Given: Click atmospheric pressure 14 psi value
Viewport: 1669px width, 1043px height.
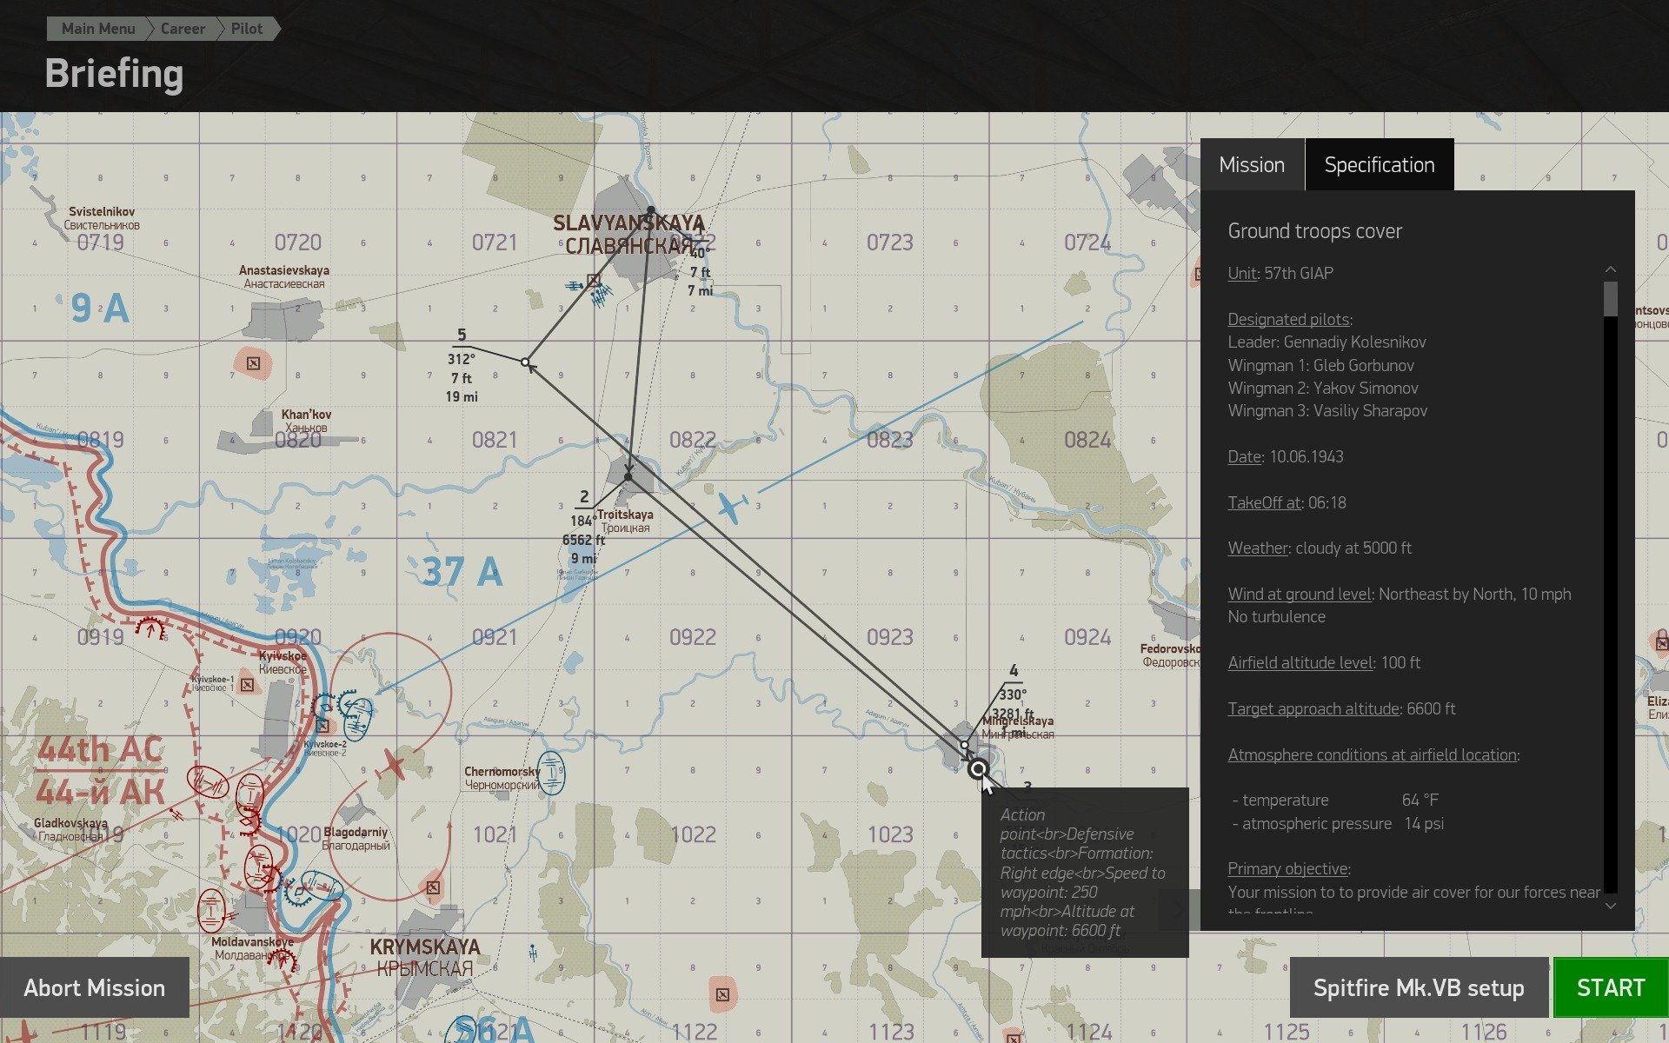Looking at the screenshot, I should (1424, 823).
